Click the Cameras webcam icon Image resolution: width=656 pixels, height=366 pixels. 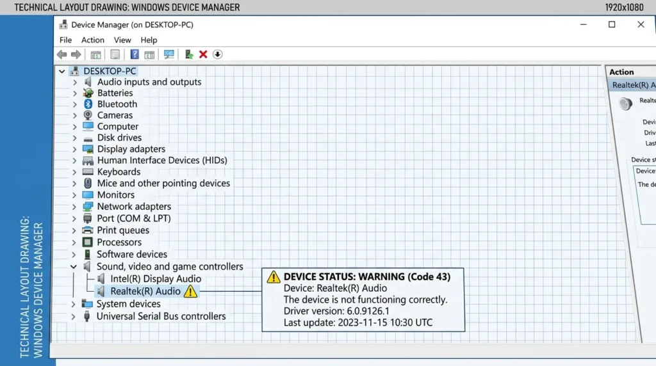tap(88, 115)
